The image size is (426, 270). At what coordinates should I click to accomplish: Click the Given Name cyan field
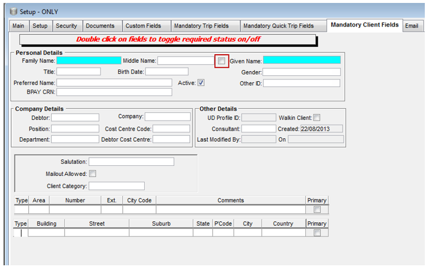point(302,60)
